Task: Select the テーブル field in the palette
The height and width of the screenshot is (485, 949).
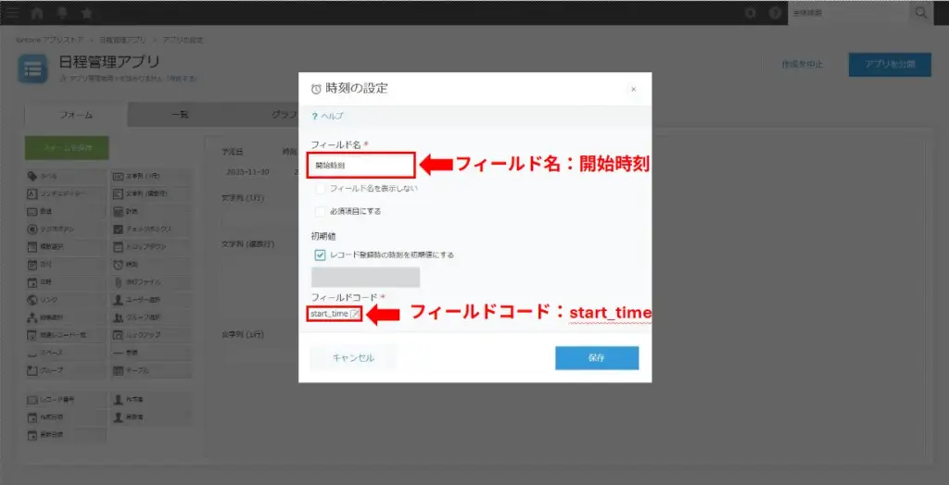Action: (151, 369)
